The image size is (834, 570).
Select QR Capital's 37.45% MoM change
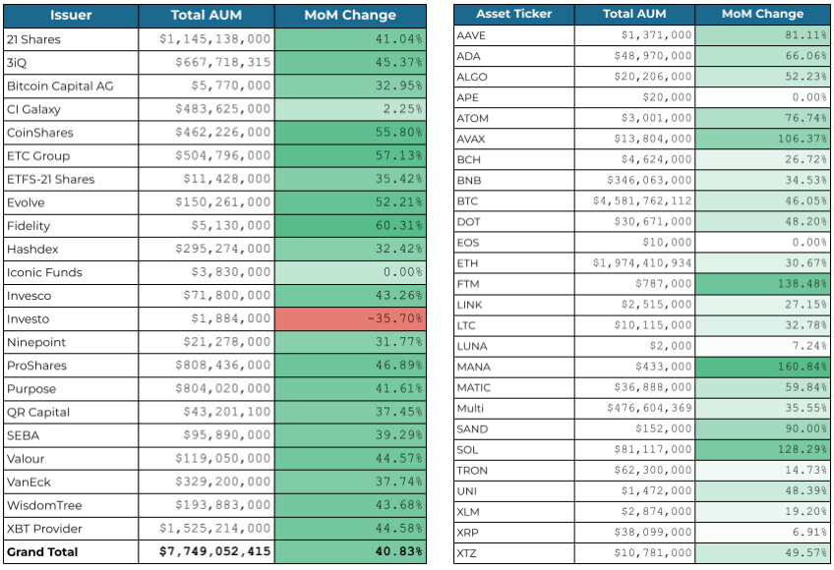(x=350, y=412)
